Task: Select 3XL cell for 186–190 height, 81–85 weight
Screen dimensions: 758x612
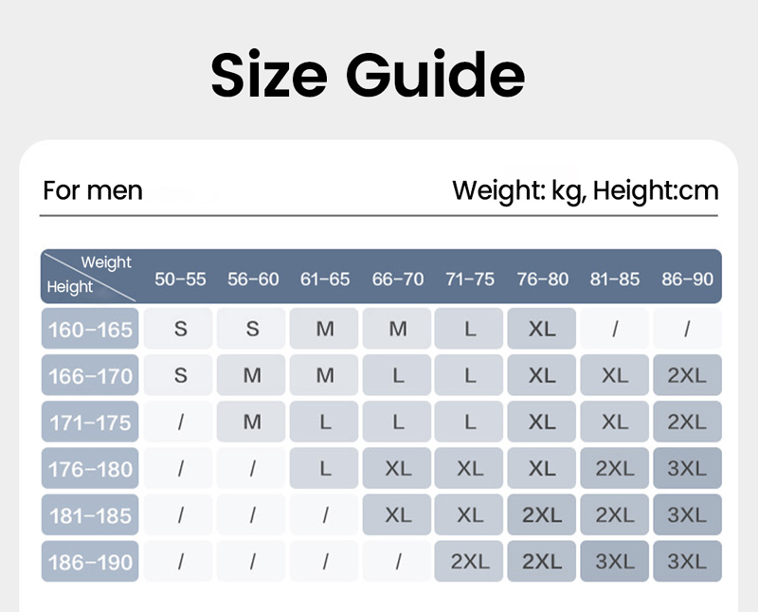Action: pos(615,562)
